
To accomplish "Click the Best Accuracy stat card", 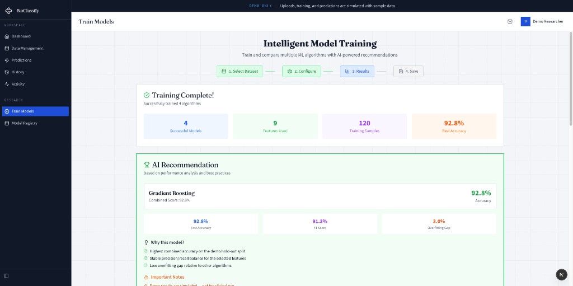I will point(454,126).
